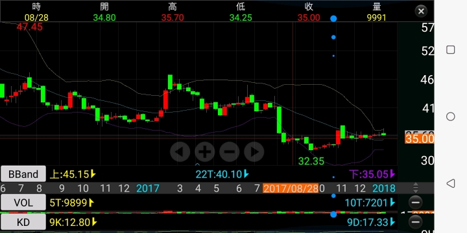The height and width of the screenshot is (233, 467).
Task: Tap the large blue dot on volume panel
Action: point(333,214)
